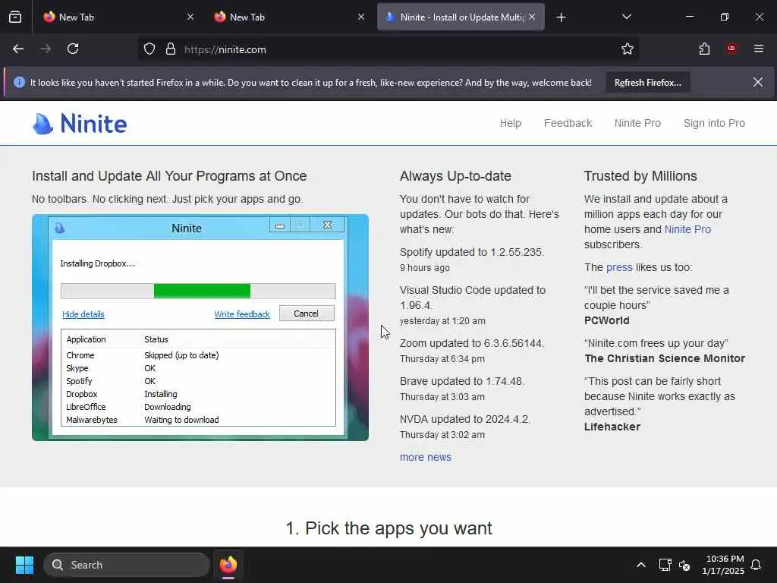
Task: Open Firefox View icon in tab bar
Action: point(15,17)
